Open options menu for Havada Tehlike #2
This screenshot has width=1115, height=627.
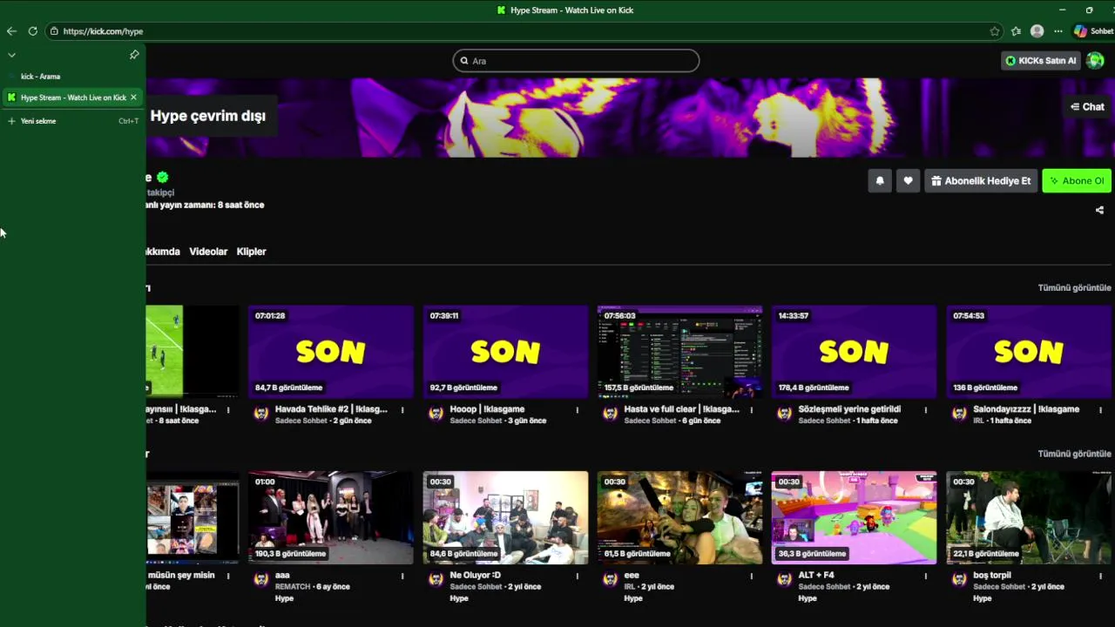tap(402, 410)
